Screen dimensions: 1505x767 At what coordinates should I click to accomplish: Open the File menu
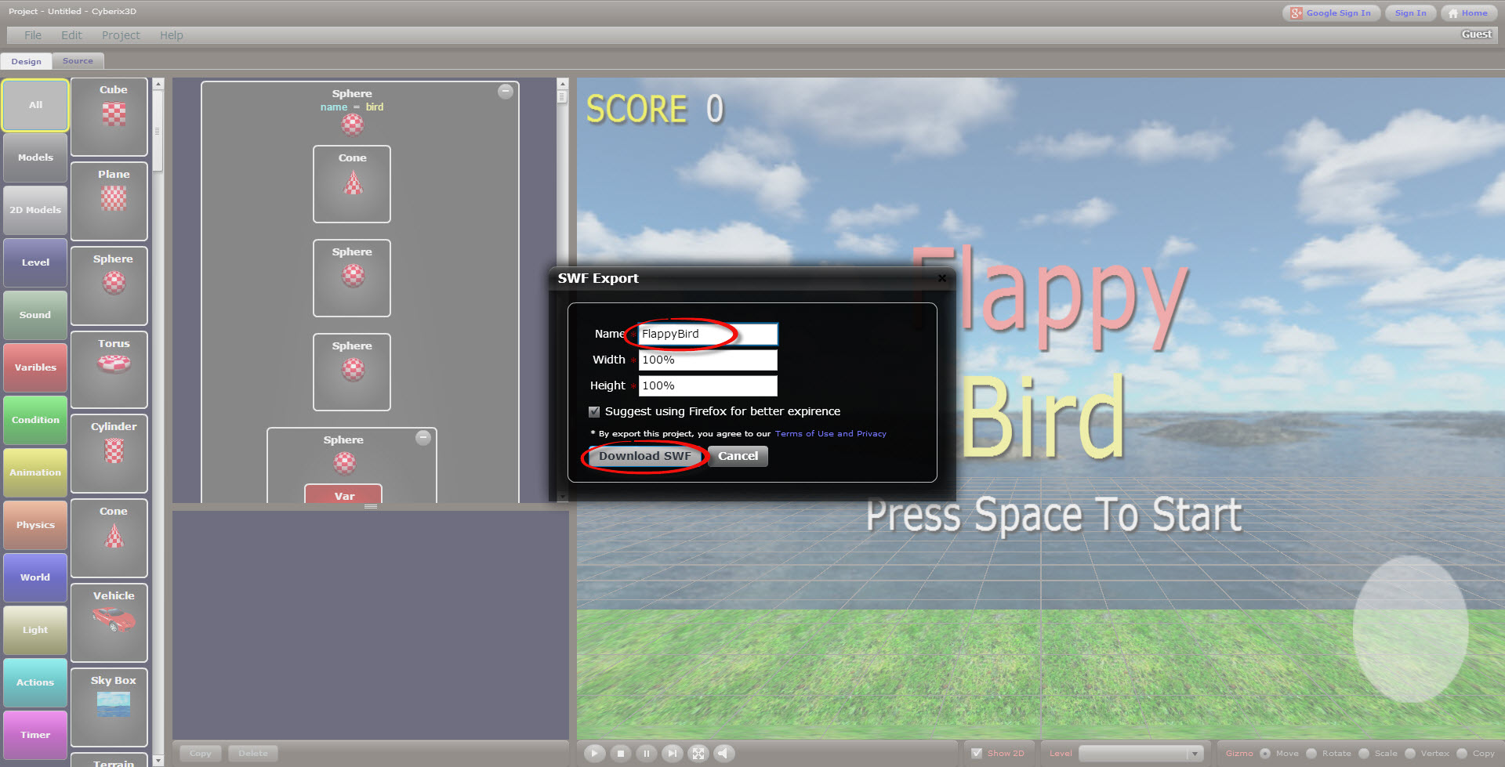click(33, 35)
